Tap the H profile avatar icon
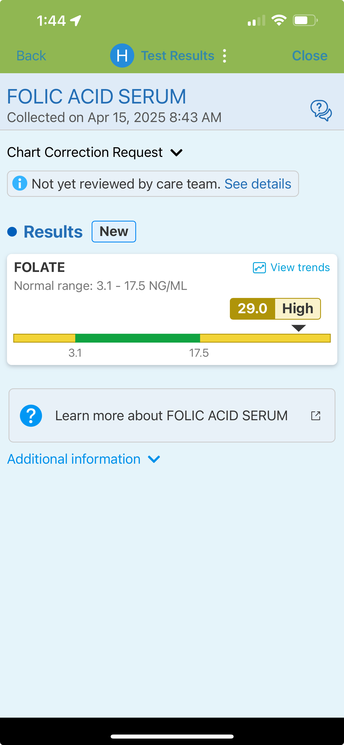The height and width of the screenshot is (745, 344). click(x=122, y=56)
